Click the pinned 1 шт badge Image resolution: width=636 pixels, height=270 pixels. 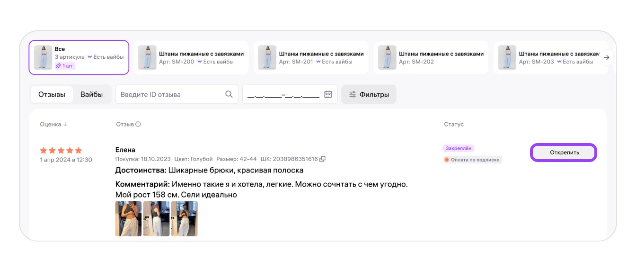coord(64,66)
